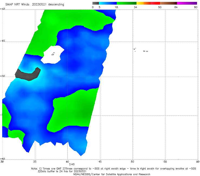Select the brown segment of the color bar
The height and width of the screenshot is (176, 200).
pos(168,3)
